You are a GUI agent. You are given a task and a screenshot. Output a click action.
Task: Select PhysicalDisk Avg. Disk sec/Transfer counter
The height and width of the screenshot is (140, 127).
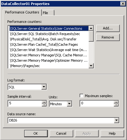49,39
